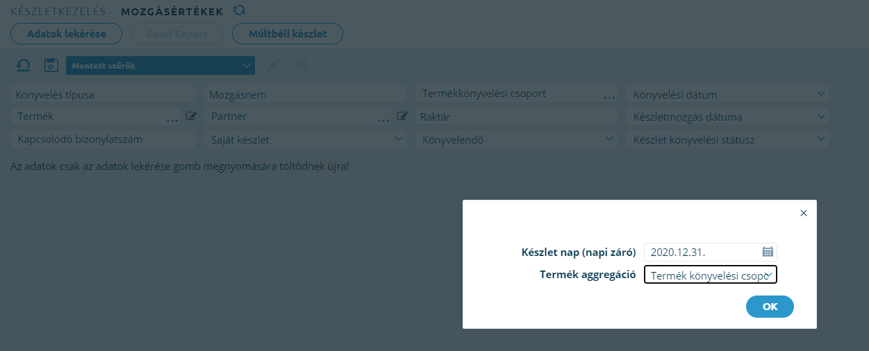This screenshot has height=351, width=869.
Task: Click the Excel Export button
Action: tap(177, 33)
